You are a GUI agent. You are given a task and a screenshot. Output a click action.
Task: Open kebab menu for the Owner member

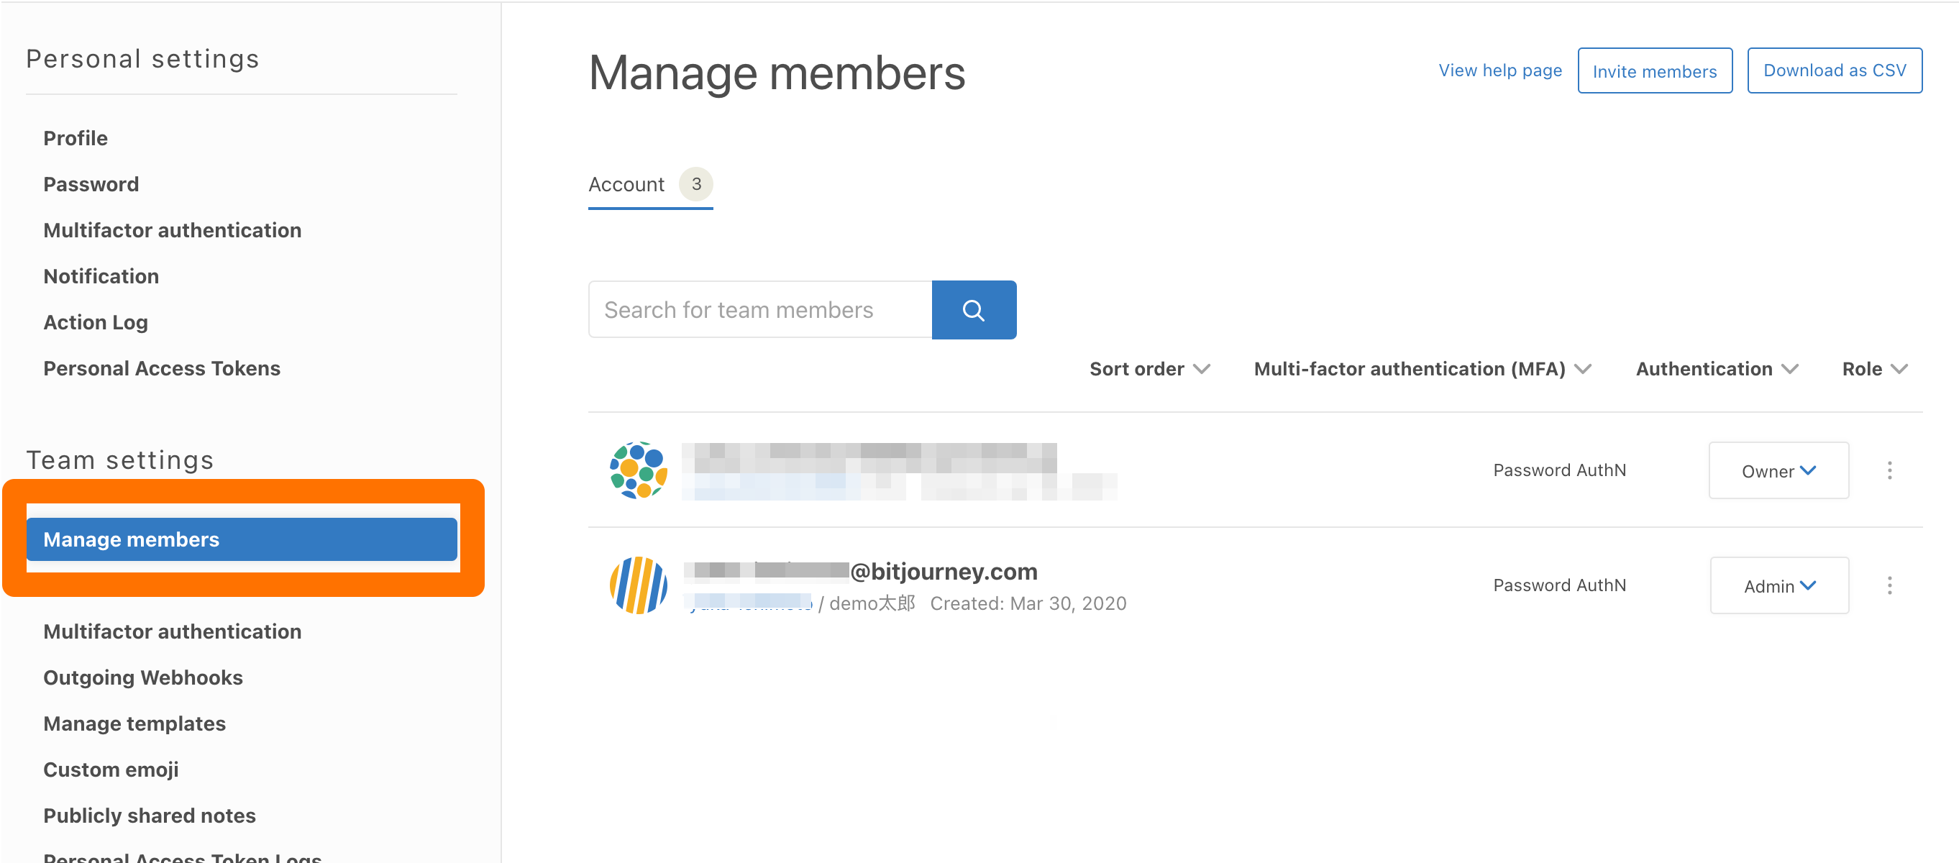[x=1889, y=470]
